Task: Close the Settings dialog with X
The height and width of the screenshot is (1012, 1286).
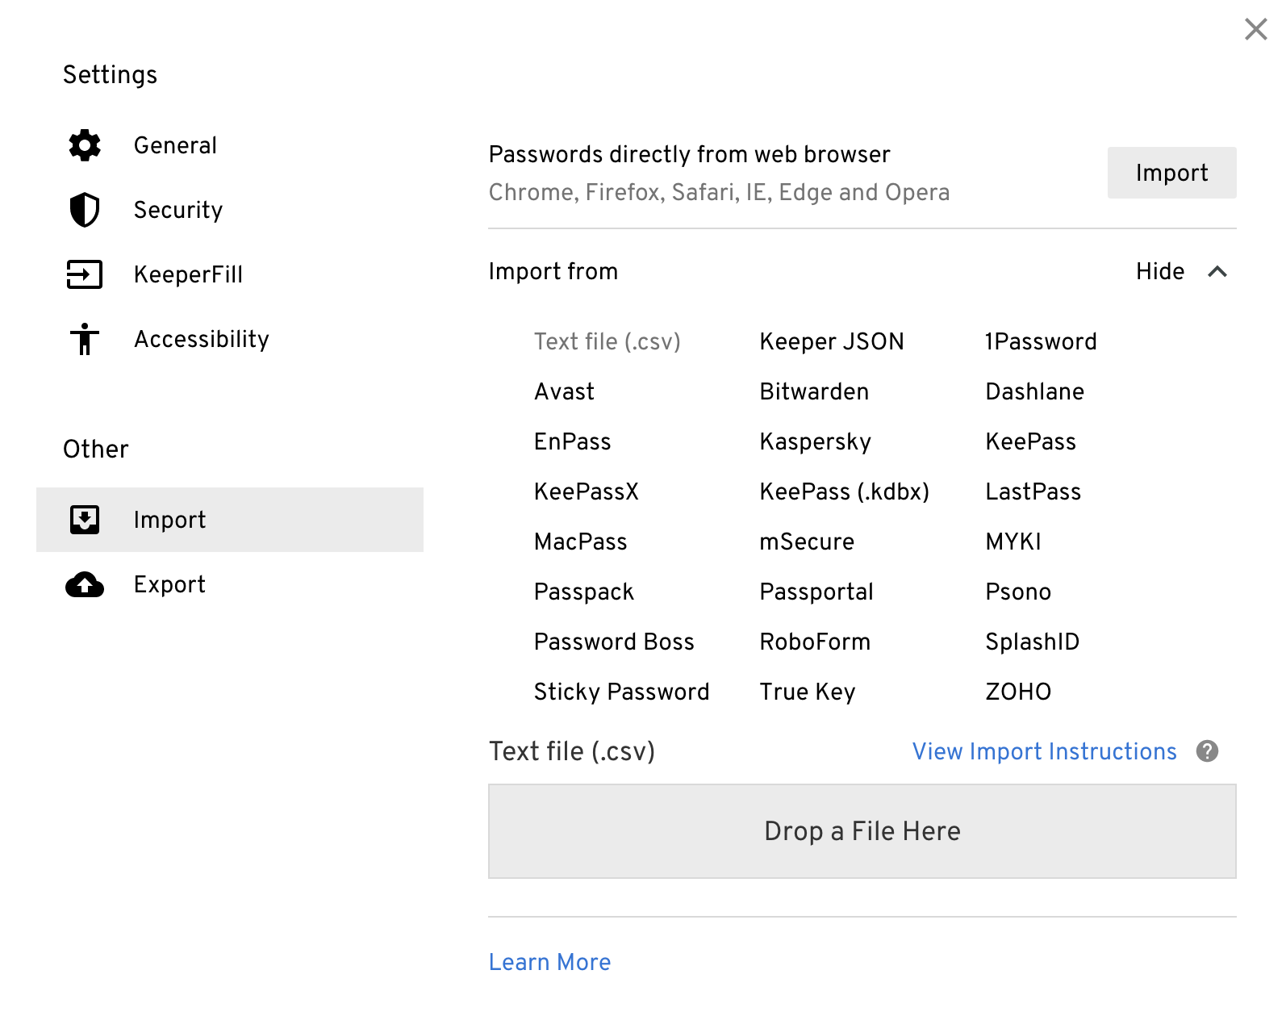Action: click(1256, 29)
